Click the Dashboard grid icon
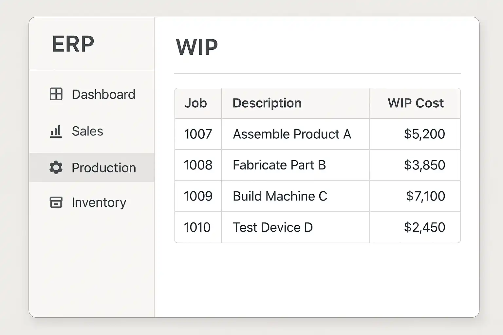 (x=56, y=94)
